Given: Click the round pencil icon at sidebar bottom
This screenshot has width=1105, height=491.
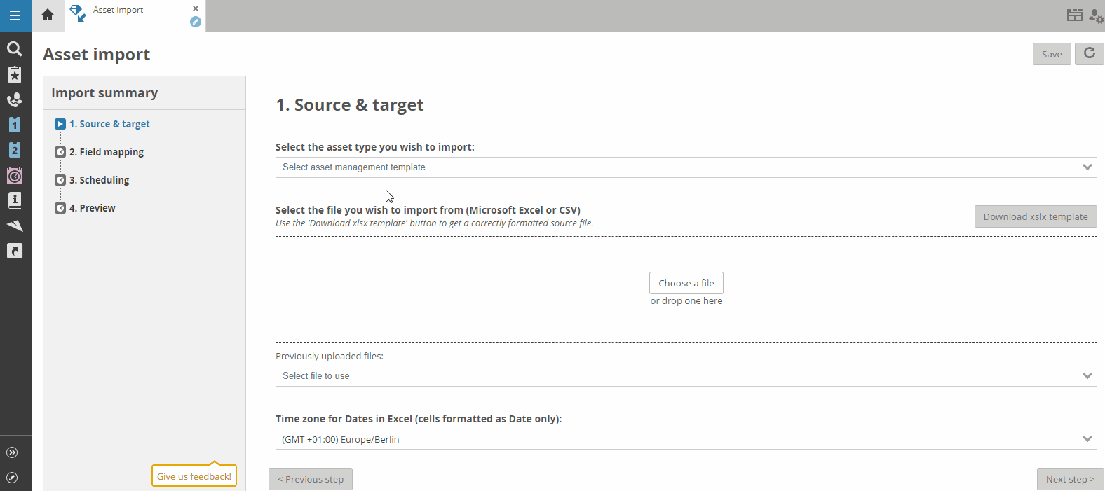Looking at the screenshot, I should point(12,478).
